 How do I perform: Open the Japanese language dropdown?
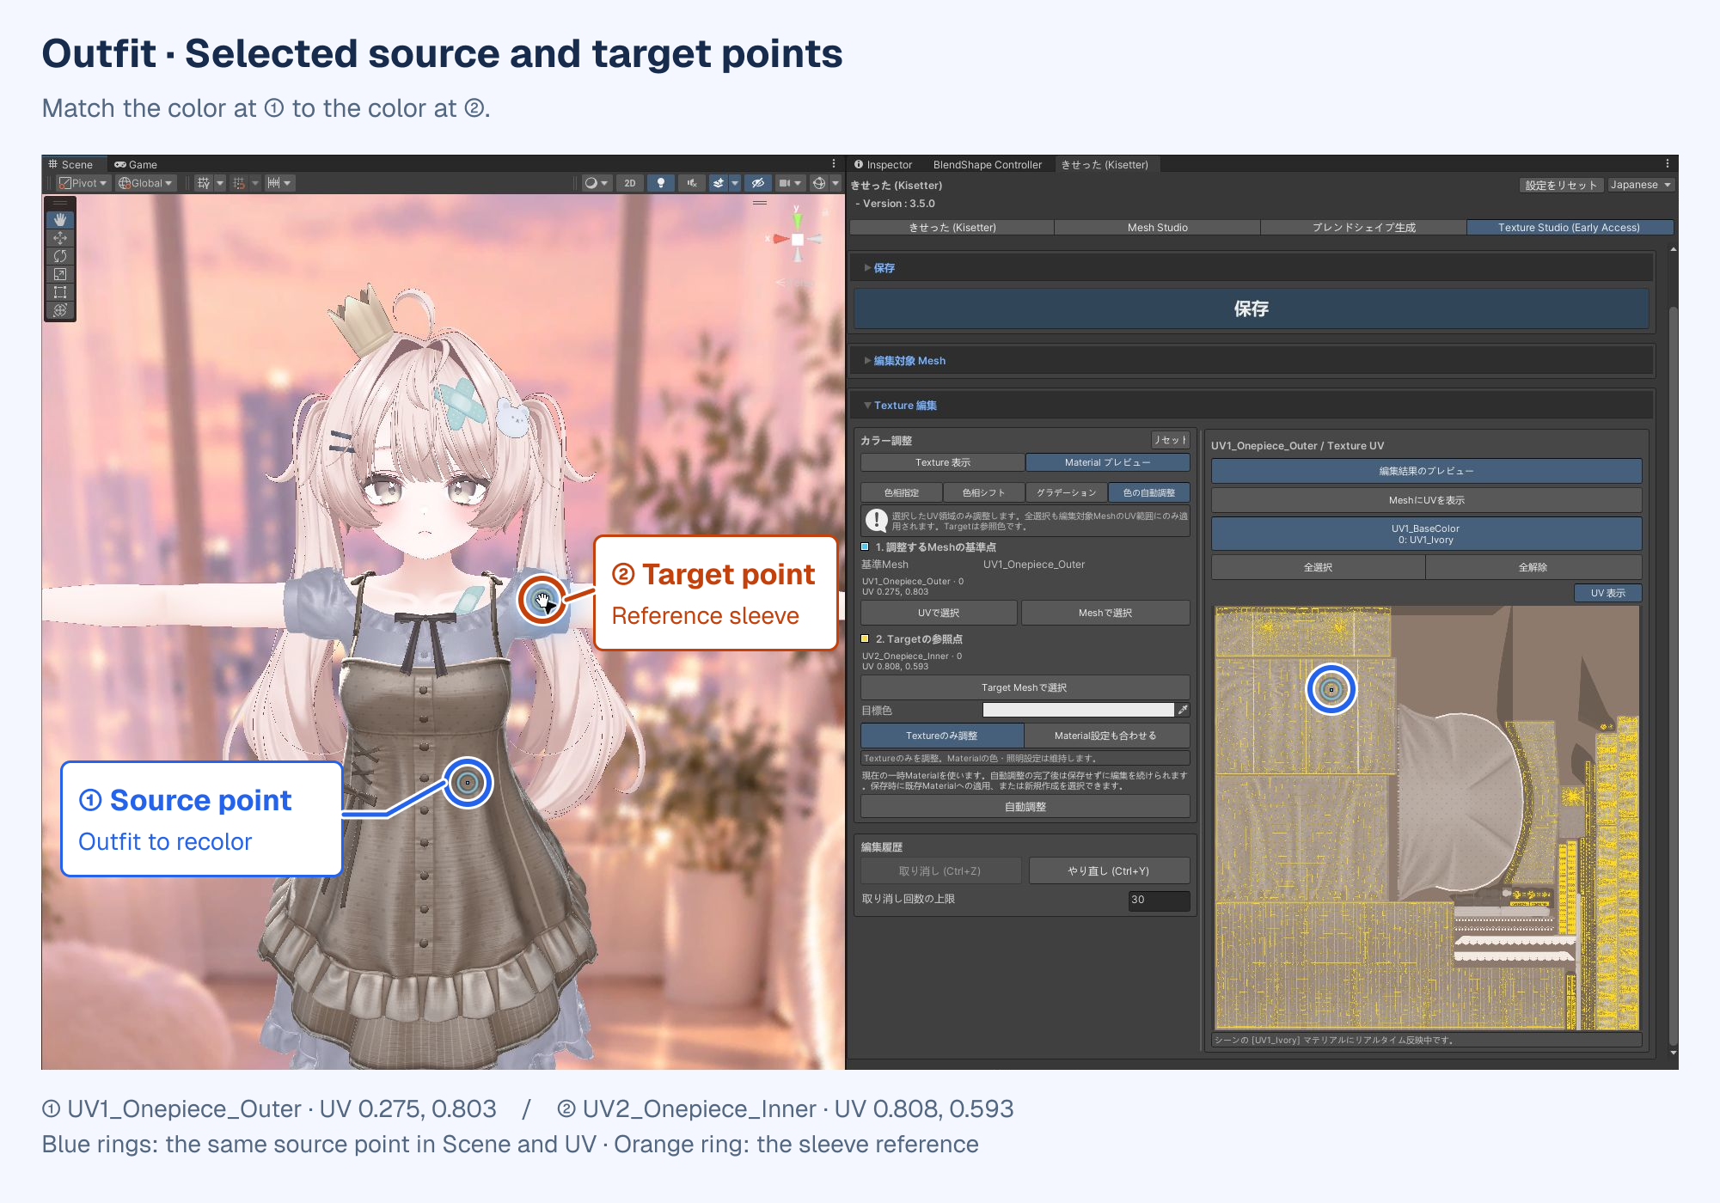point(1640,185)
